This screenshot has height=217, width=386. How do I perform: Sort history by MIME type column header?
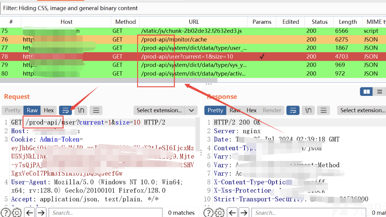click(x=374, y=22)
